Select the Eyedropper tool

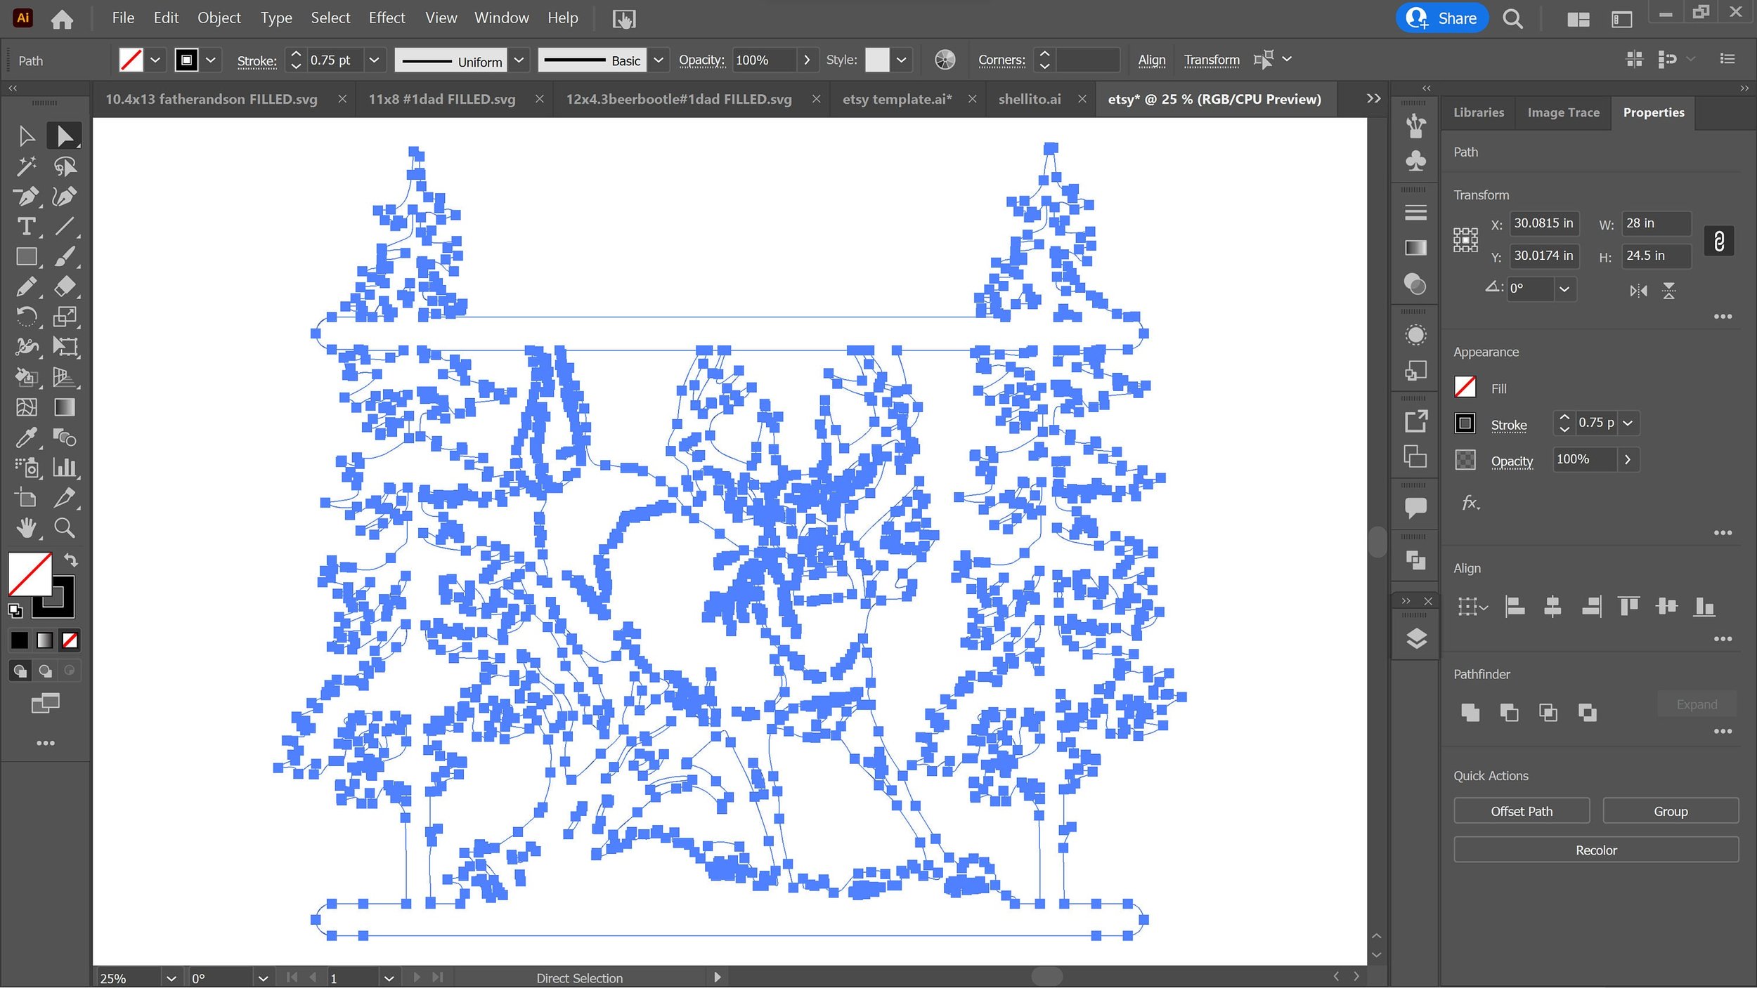pyautogui.click(x=27, y=438)
